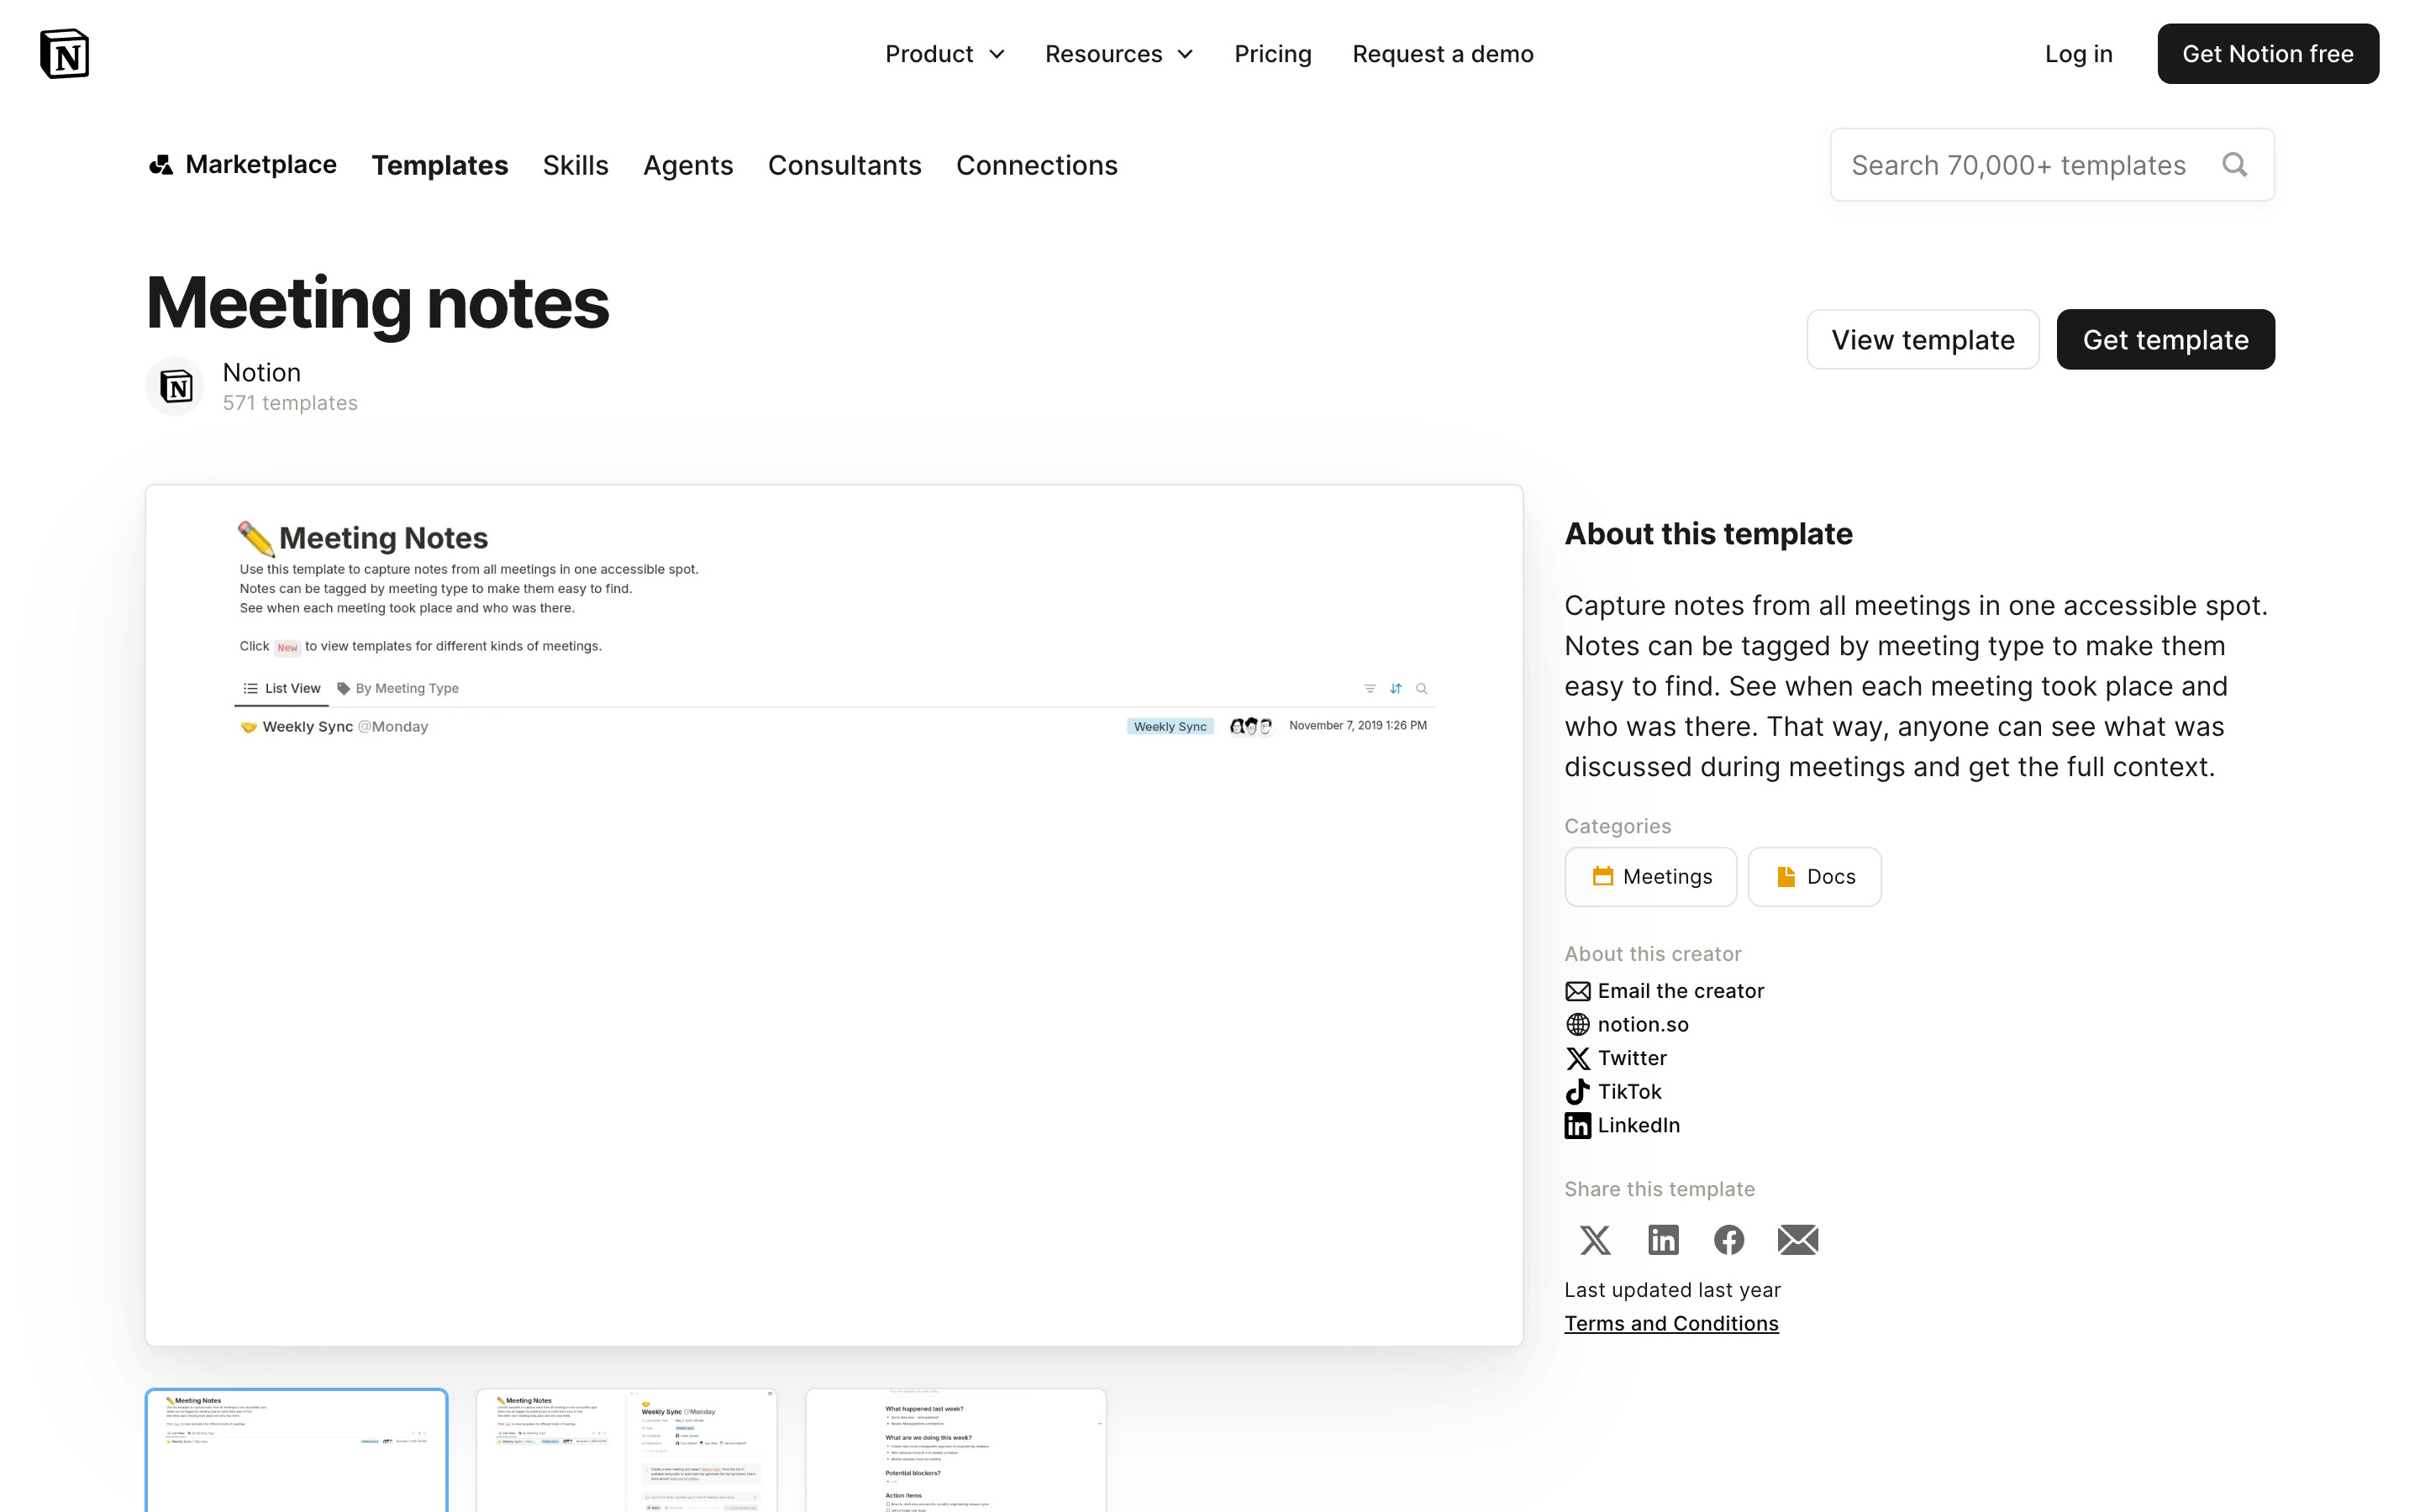Click the Notion logo in header
Viewport: 2420px width, 1512px height.
pos(65,54)
